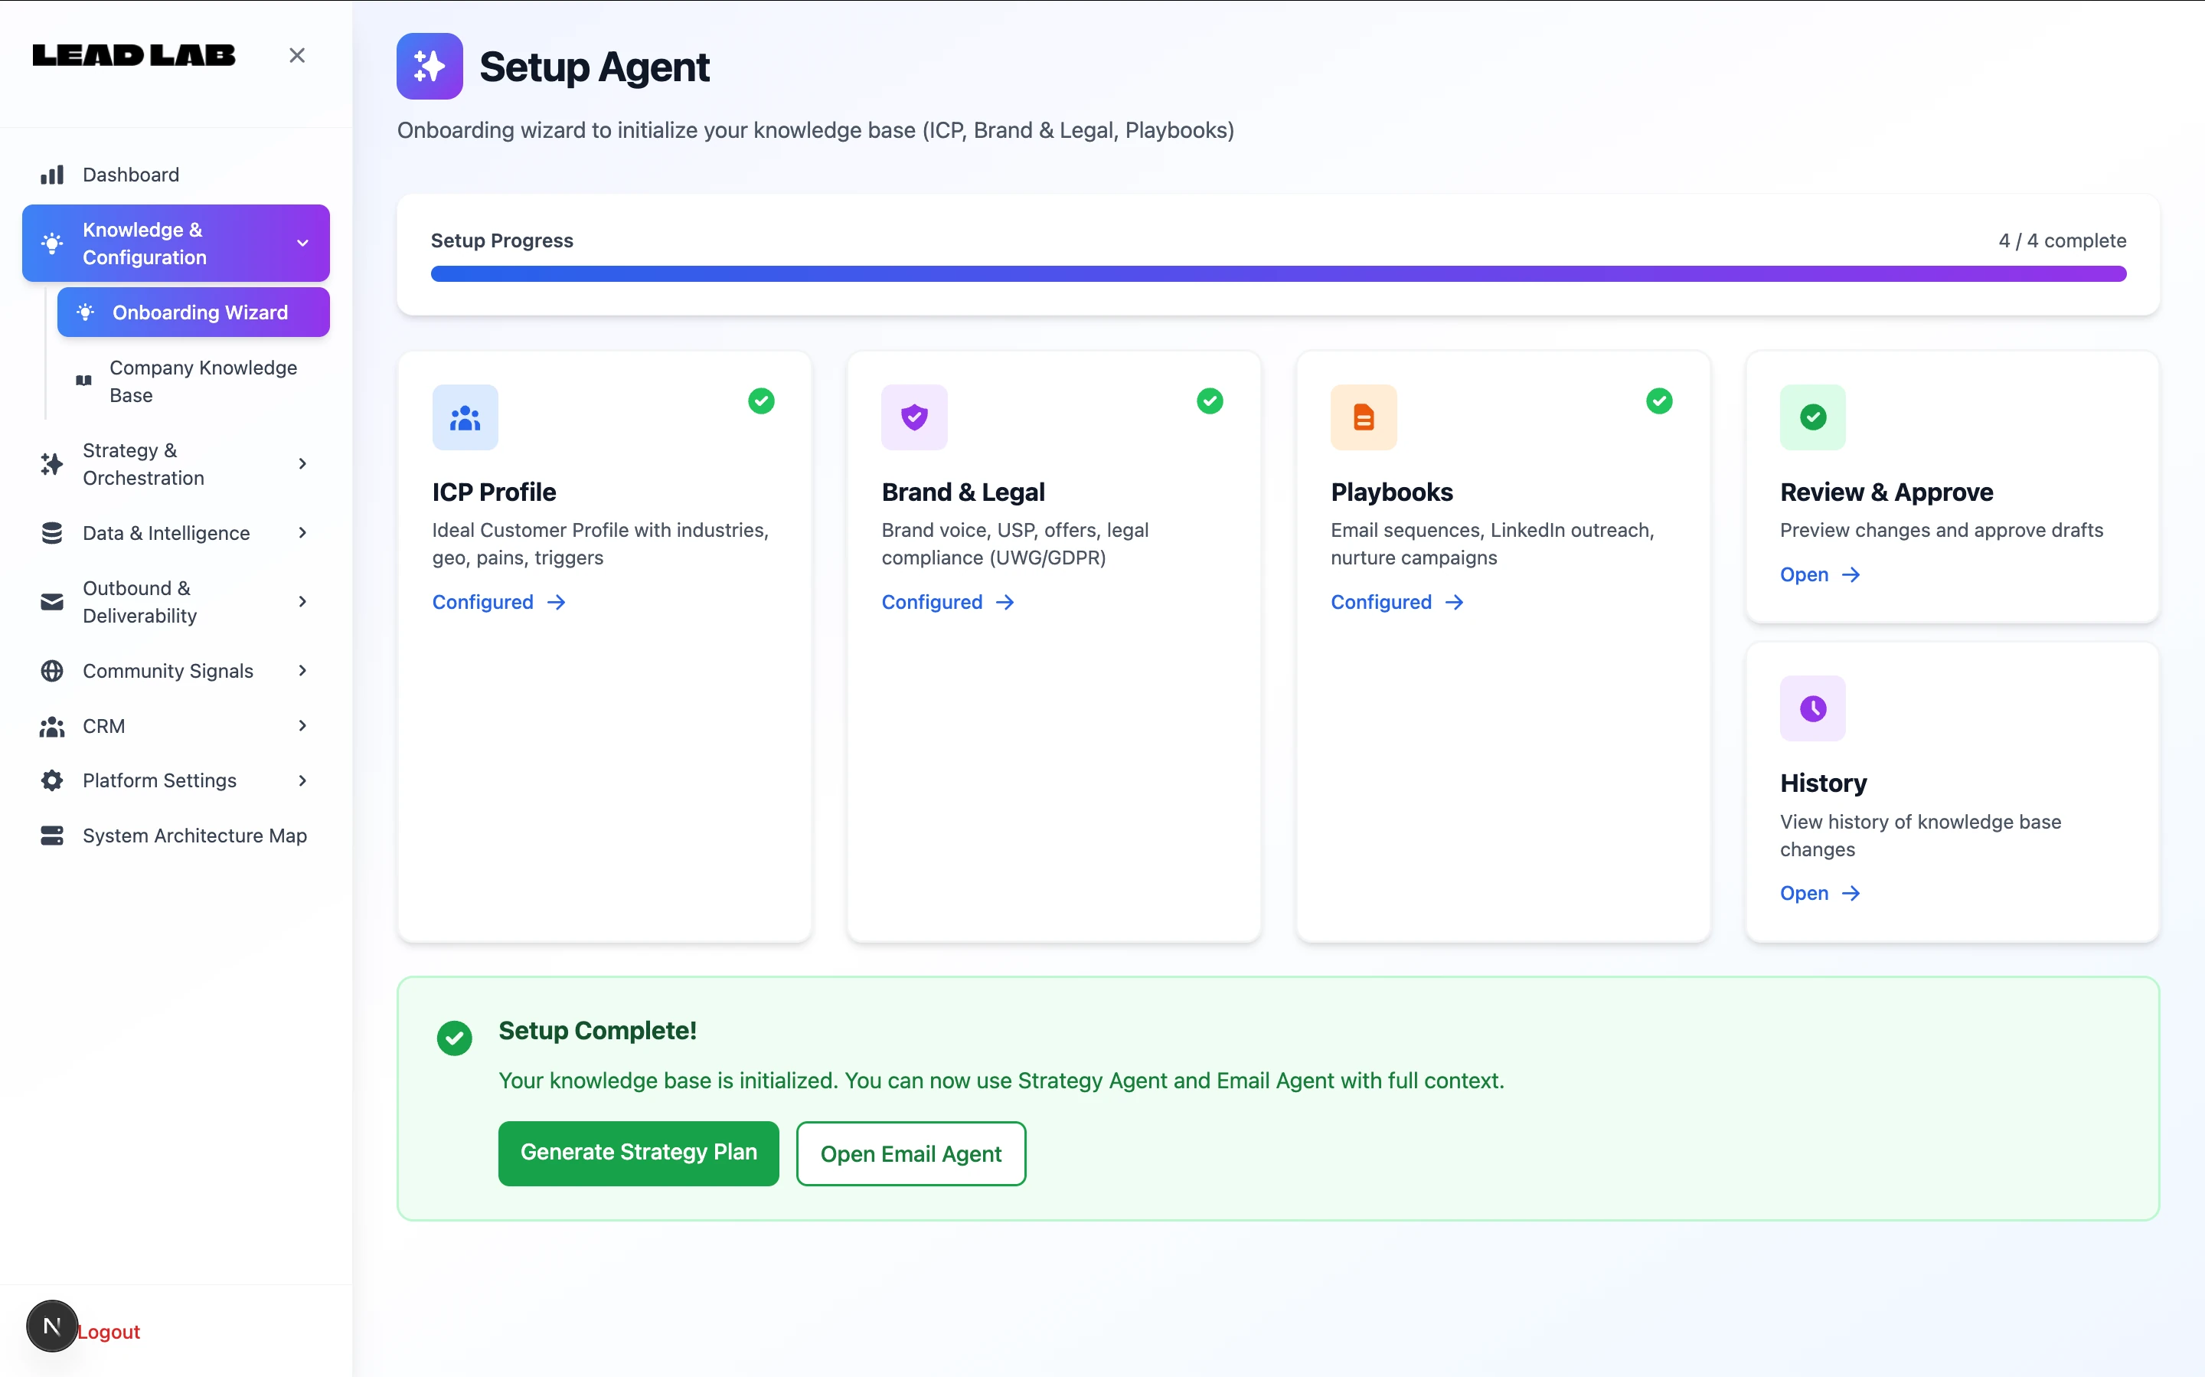Click ICP Profile green completion checkmark
Screen dimensions: 2205x1377
click(761, 401)
